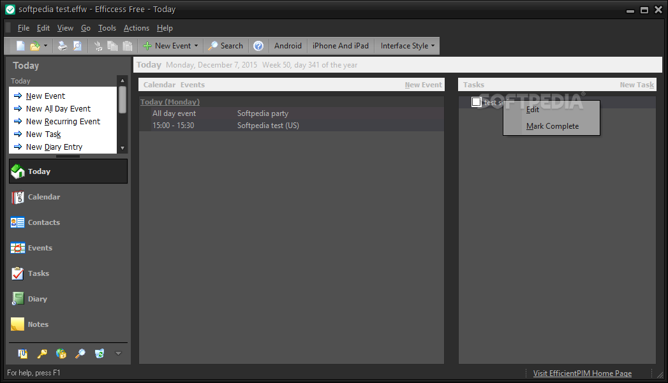This screenshot has width=668, height=383.
Task: Click the scroll up arrow of Today list
Action: (122, 80)
